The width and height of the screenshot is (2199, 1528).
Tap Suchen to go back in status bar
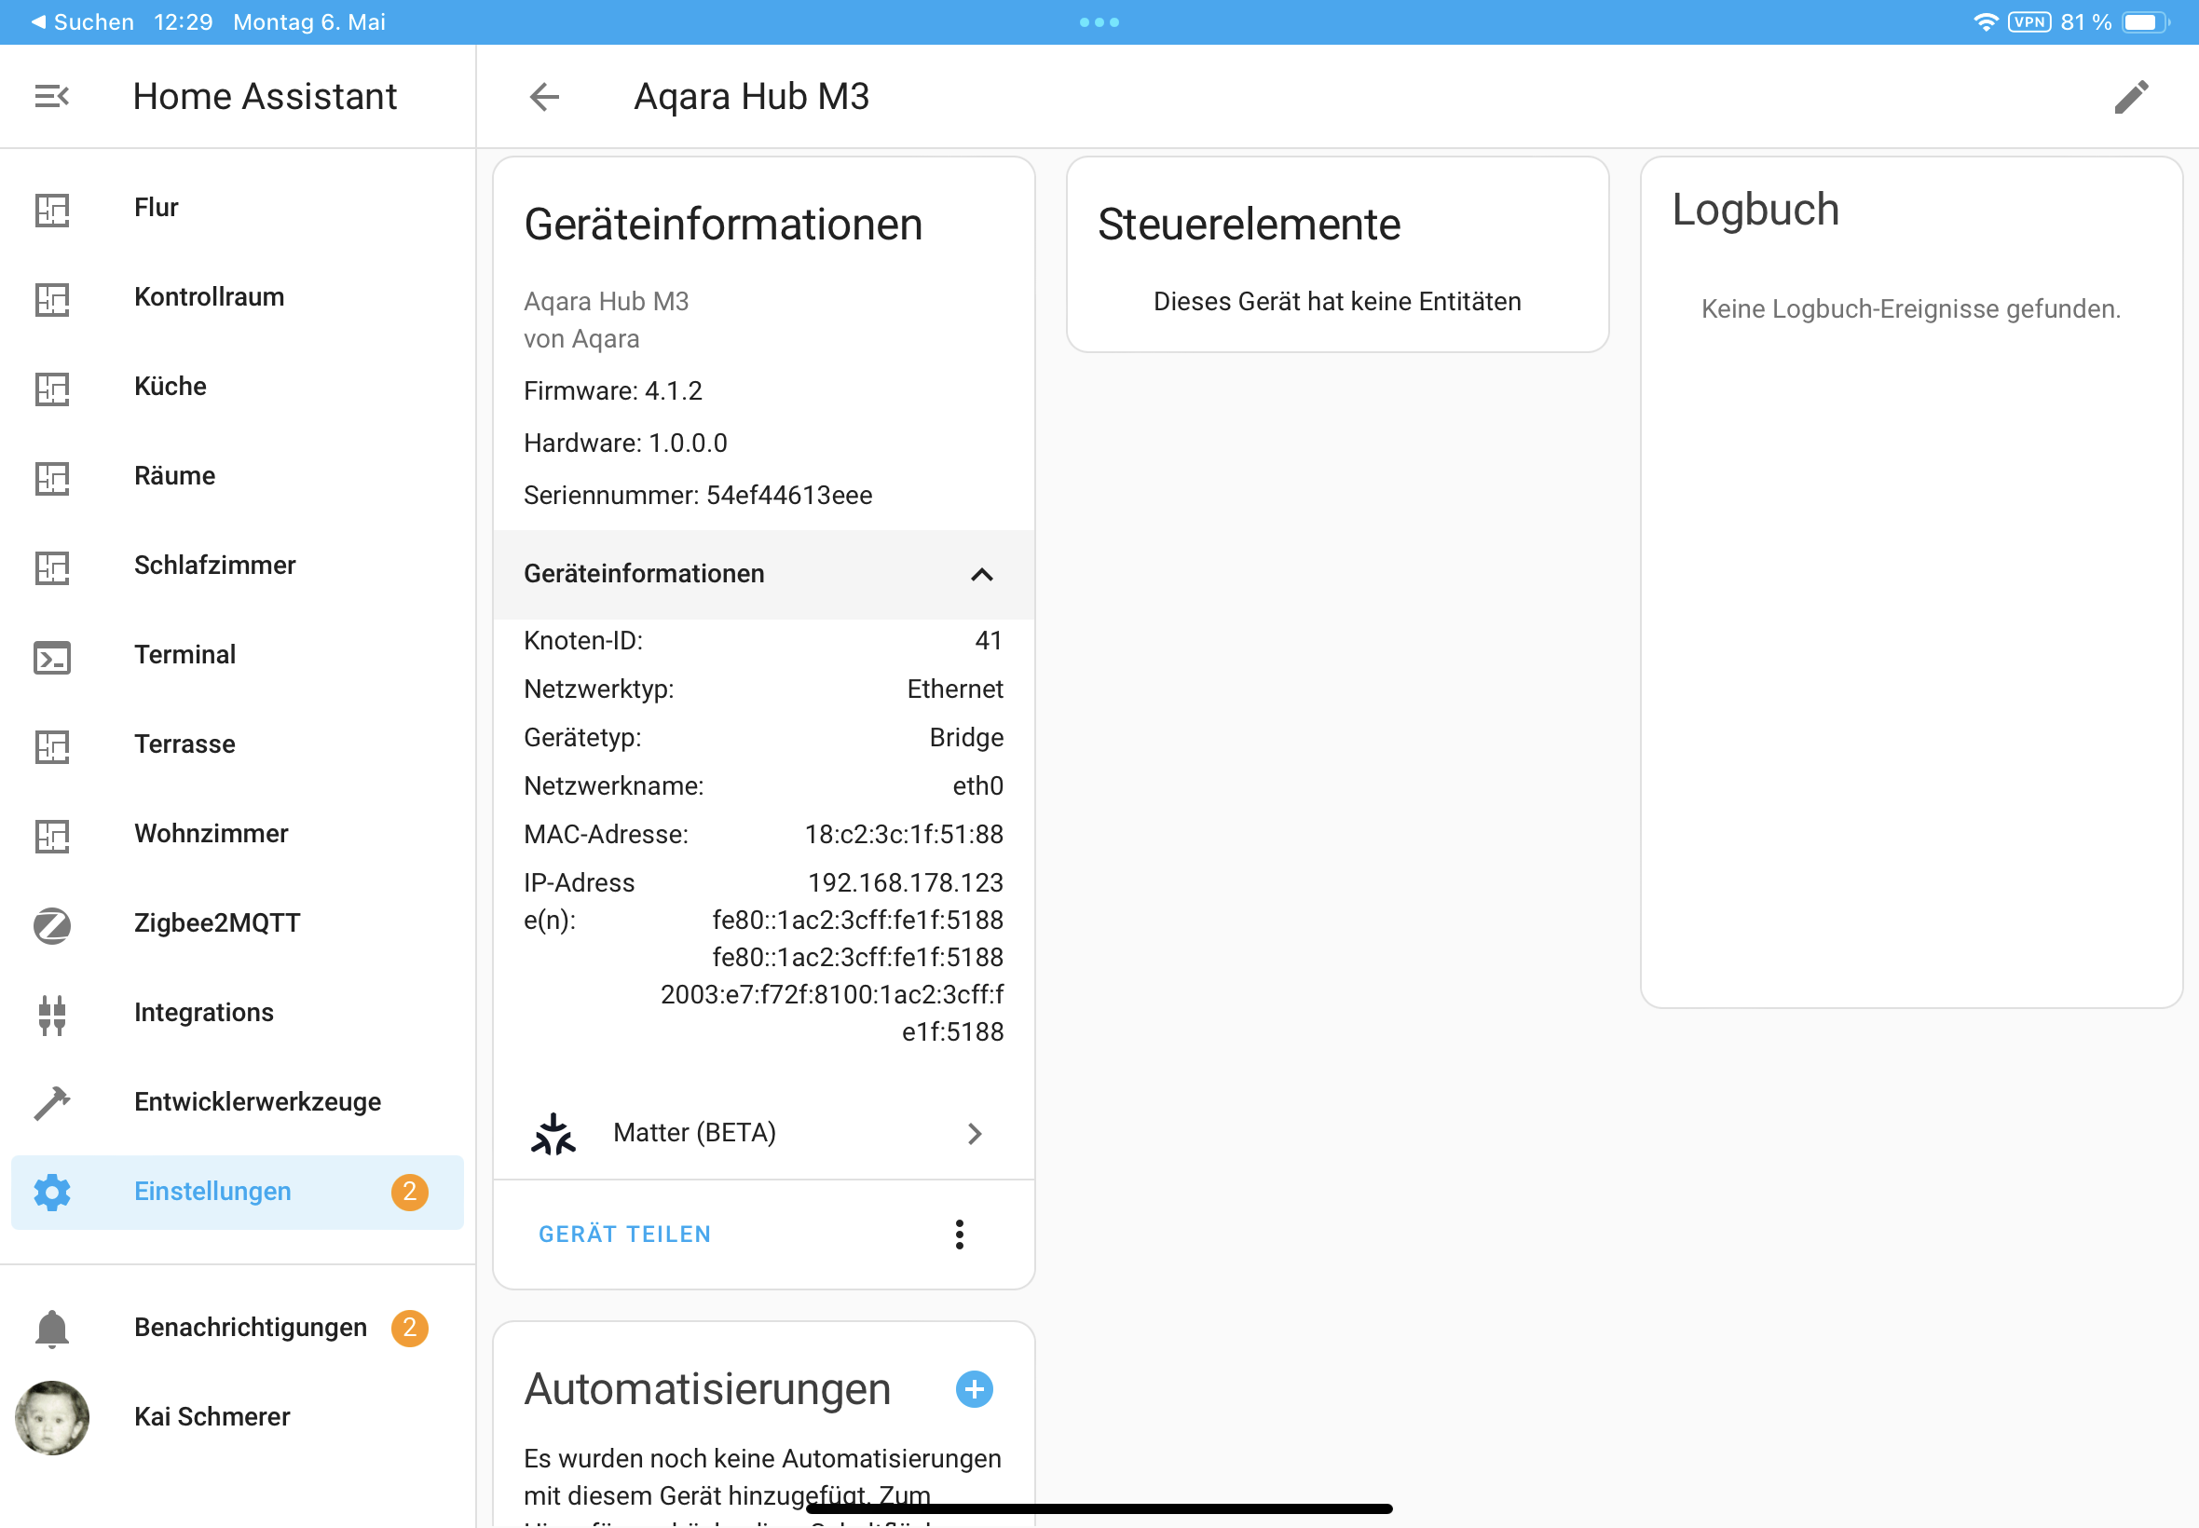(x=82, y=22)
